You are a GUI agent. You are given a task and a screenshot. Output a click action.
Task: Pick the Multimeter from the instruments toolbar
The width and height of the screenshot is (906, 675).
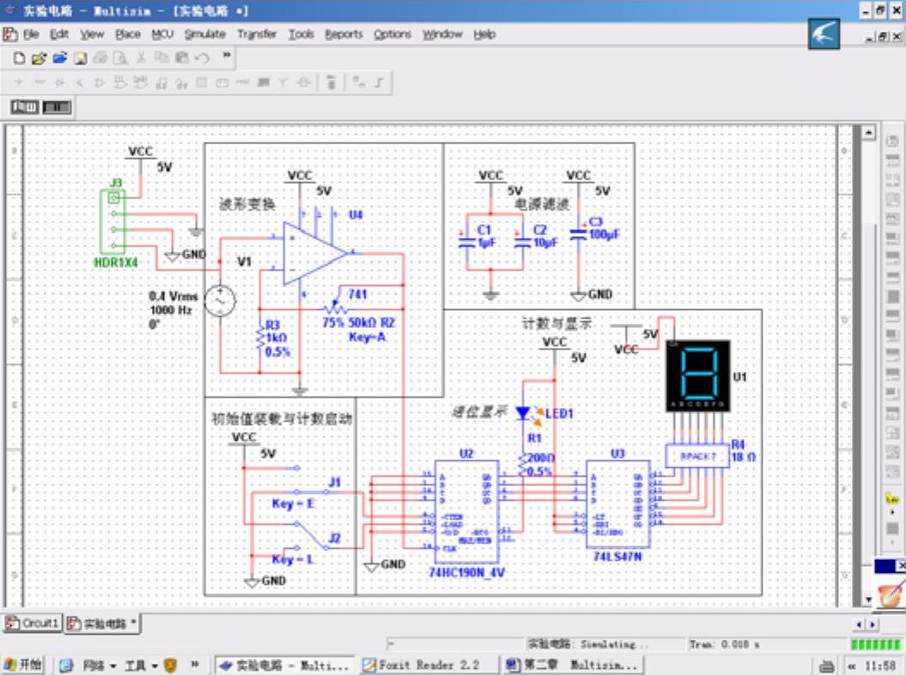click(x=892, y=141)
